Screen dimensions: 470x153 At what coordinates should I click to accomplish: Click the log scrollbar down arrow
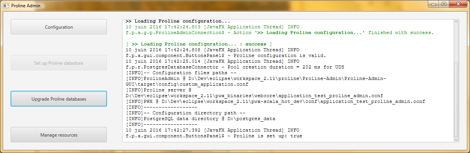(456, 140)
